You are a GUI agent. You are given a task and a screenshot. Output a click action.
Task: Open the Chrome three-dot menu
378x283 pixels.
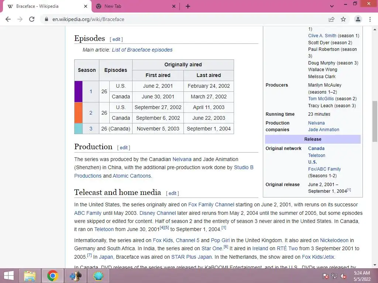click(370, 19)
